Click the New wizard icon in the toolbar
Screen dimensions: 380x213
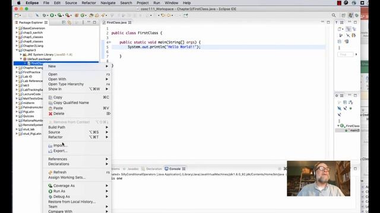click(17, 15)
